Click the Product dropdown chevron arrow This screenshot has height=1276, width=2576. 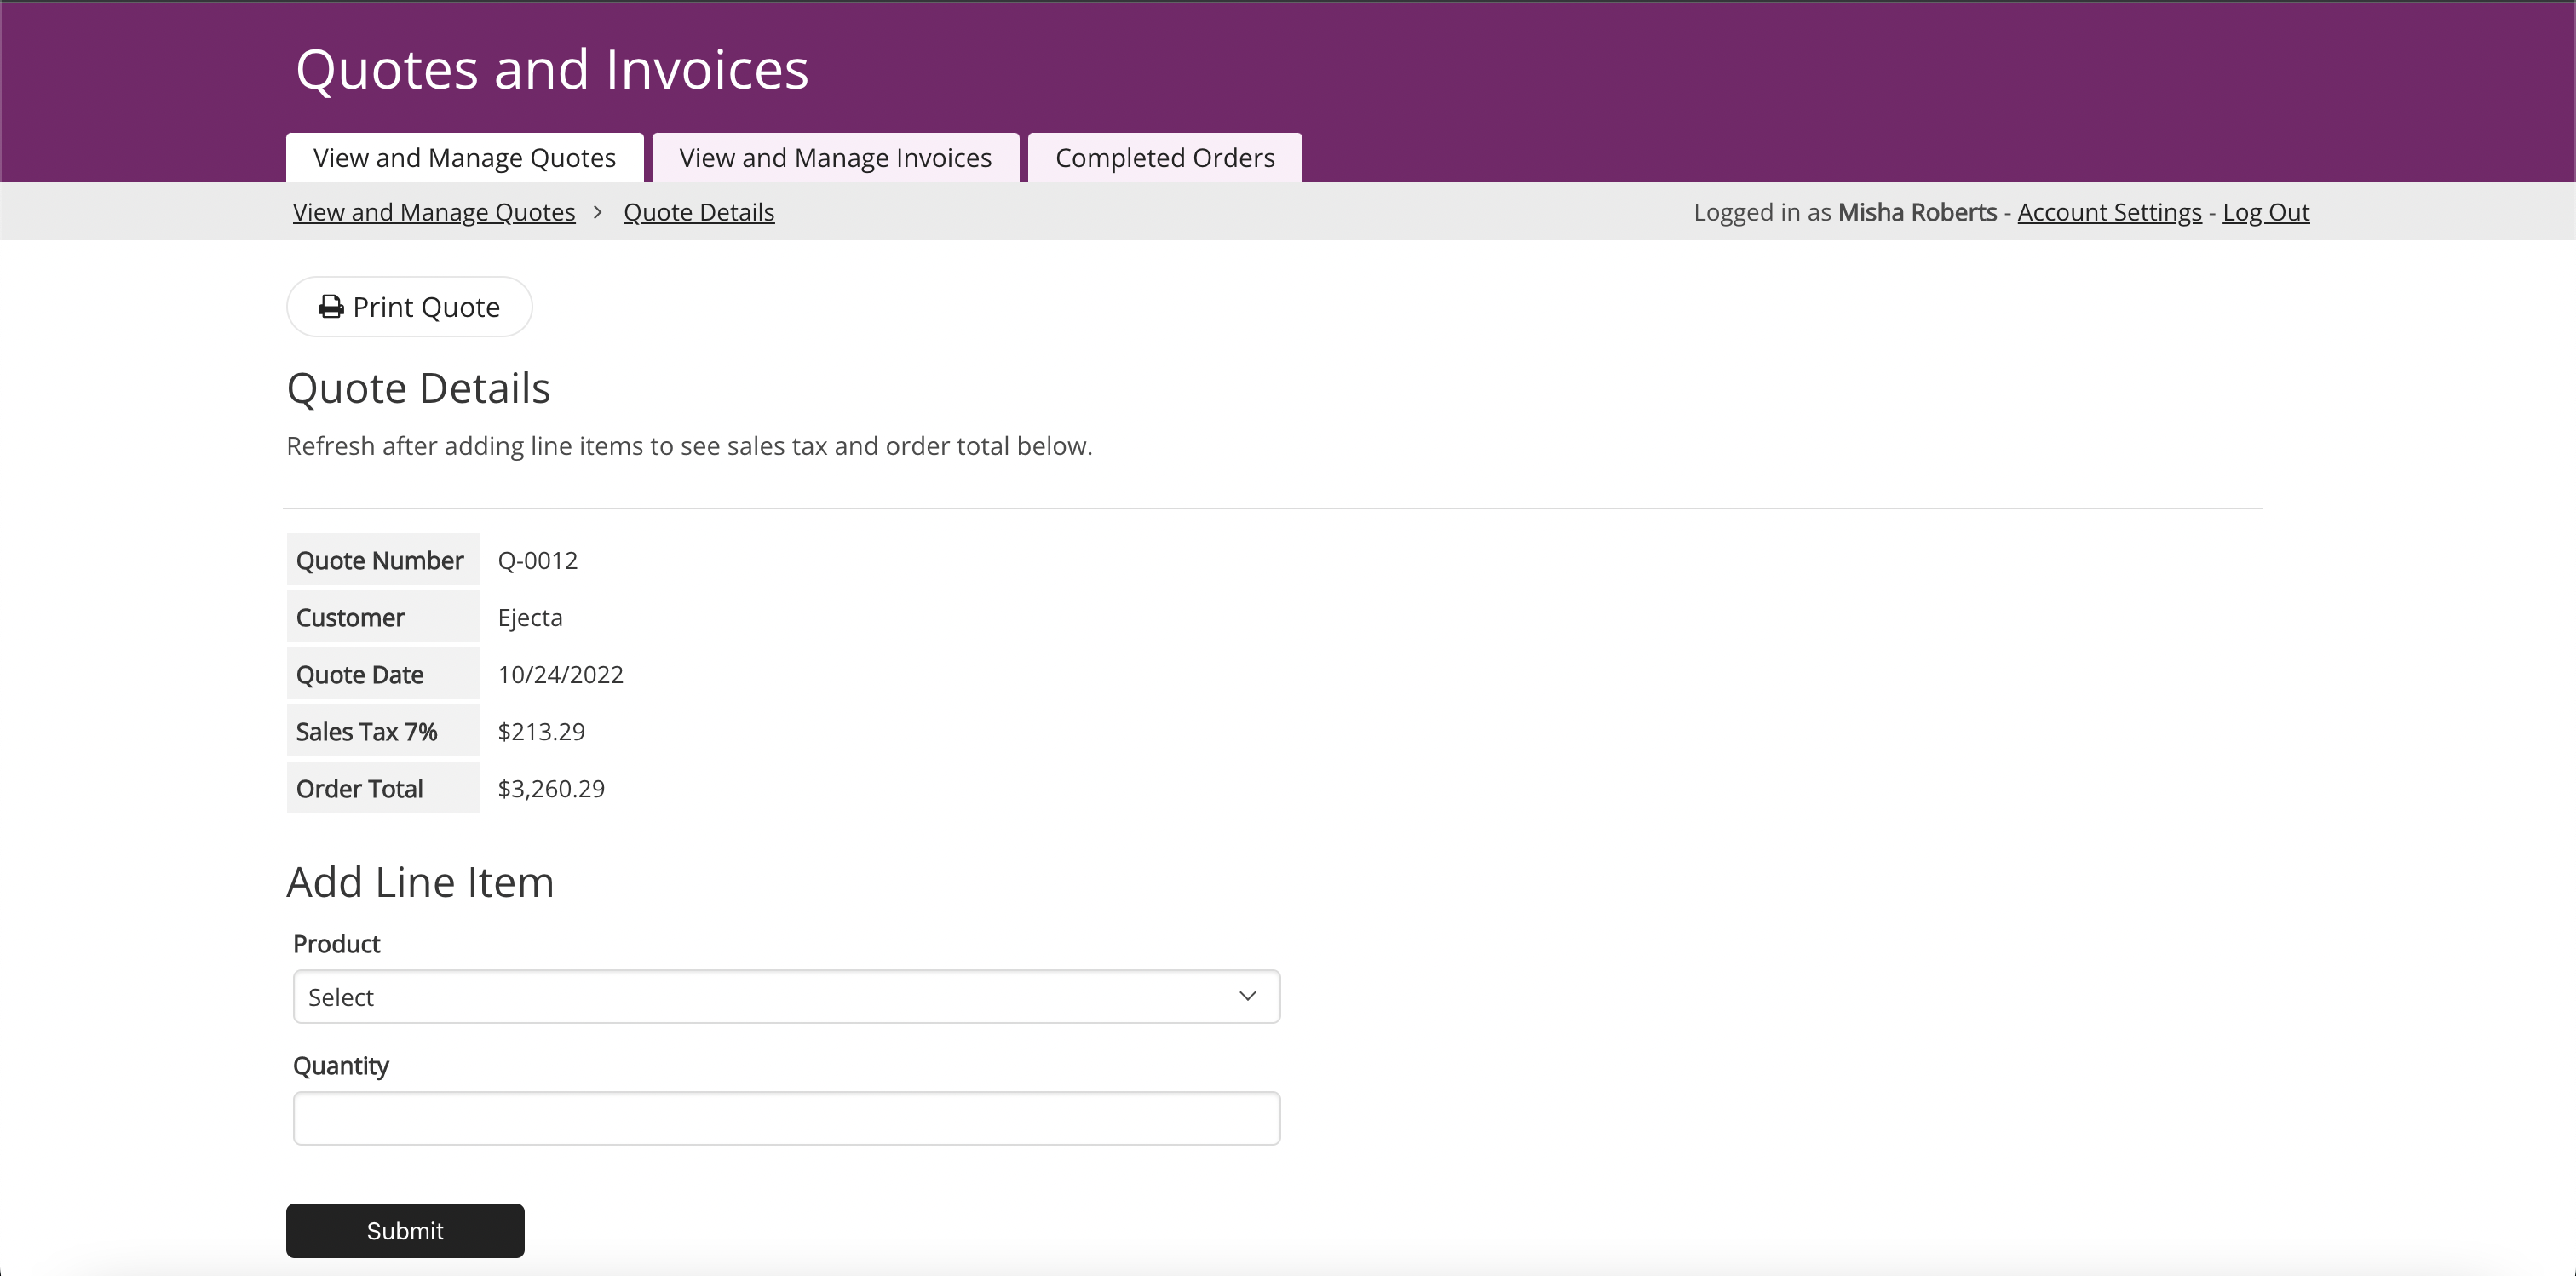1246,996
